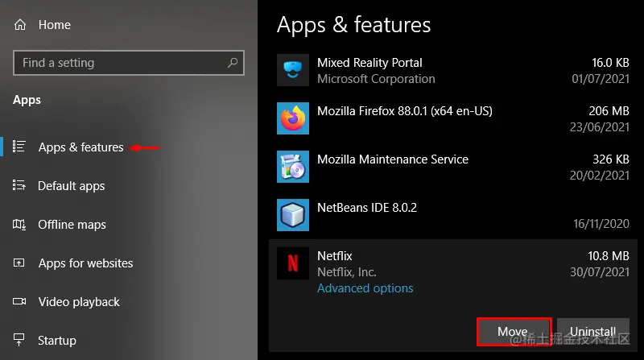Open Startup section
The width and height of the screenshot is (644, 360).
pos(57,341)
